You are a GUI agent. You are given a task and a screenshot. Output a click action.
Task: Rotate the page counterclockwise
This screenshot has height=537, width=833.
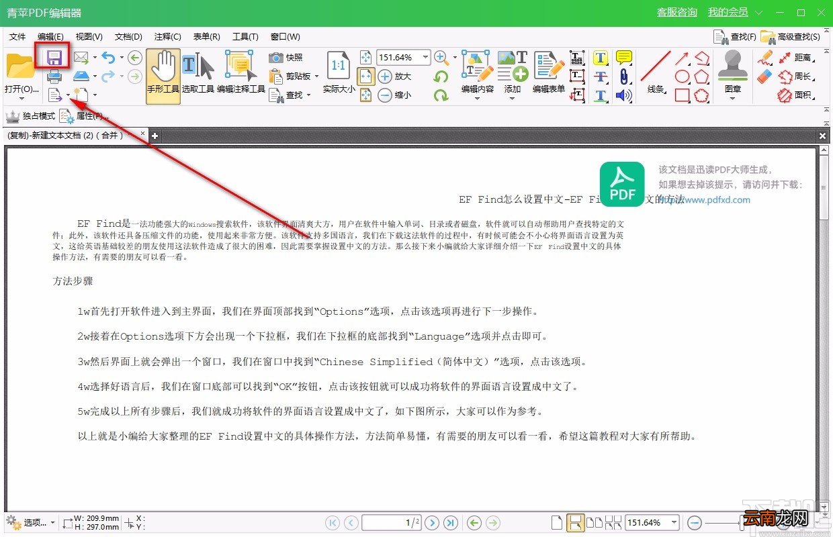(x=441, y=77)
